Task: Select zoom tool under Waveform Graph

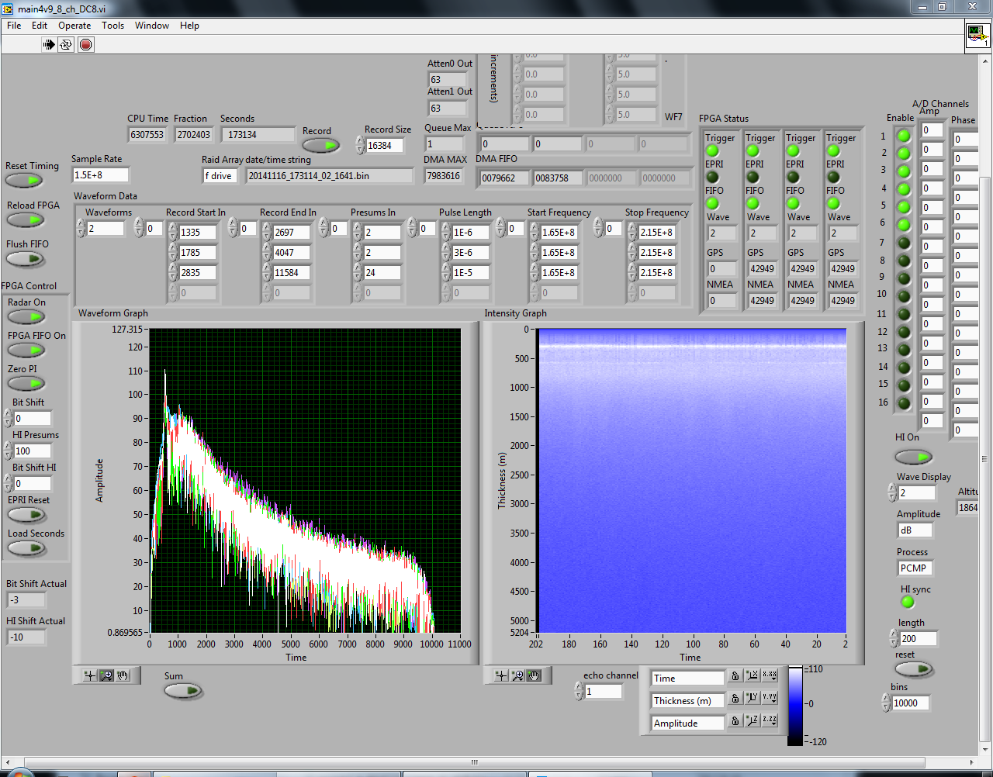Action: (107, 675)
